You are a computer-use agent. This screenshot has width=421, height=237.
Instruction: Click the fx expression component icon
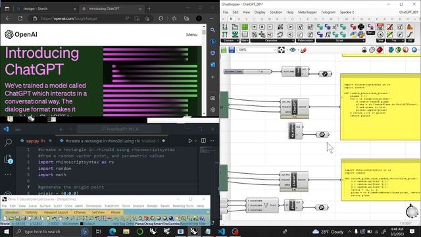pos(328,34)
